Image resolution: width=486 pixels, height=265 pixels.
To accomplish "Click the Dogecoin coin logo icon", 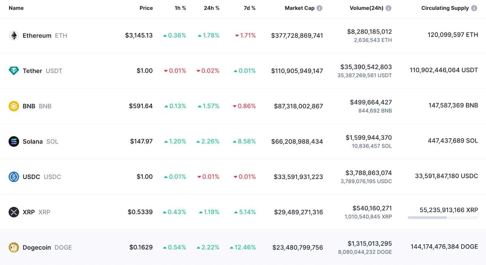I will (14, 247).
